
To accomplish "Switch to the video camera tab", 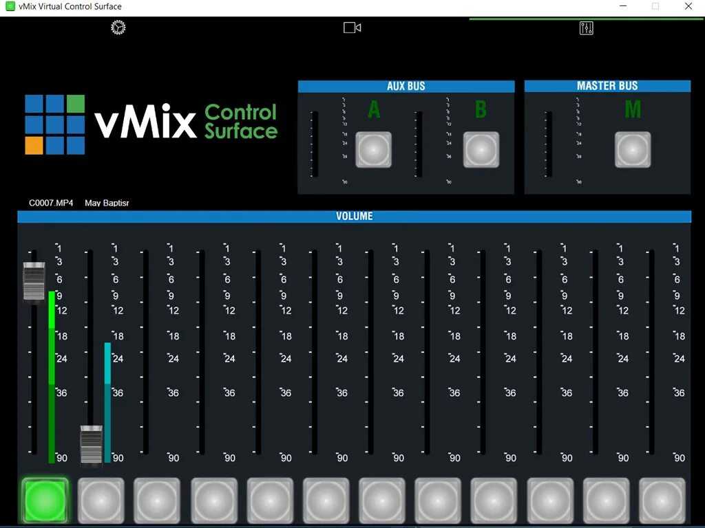I will pyautogui.click(x=352, y=27).
